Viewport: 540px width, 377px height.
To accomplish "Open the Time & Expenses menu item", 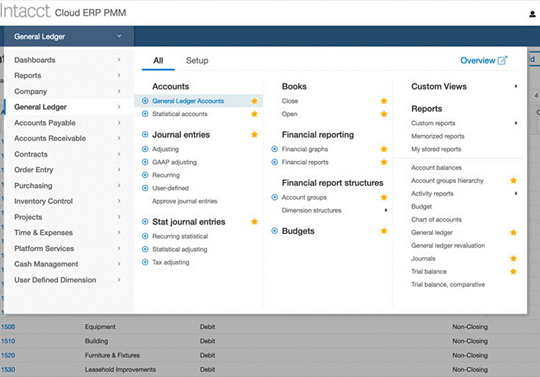I will pyautogui.click(x=68, y=233).
